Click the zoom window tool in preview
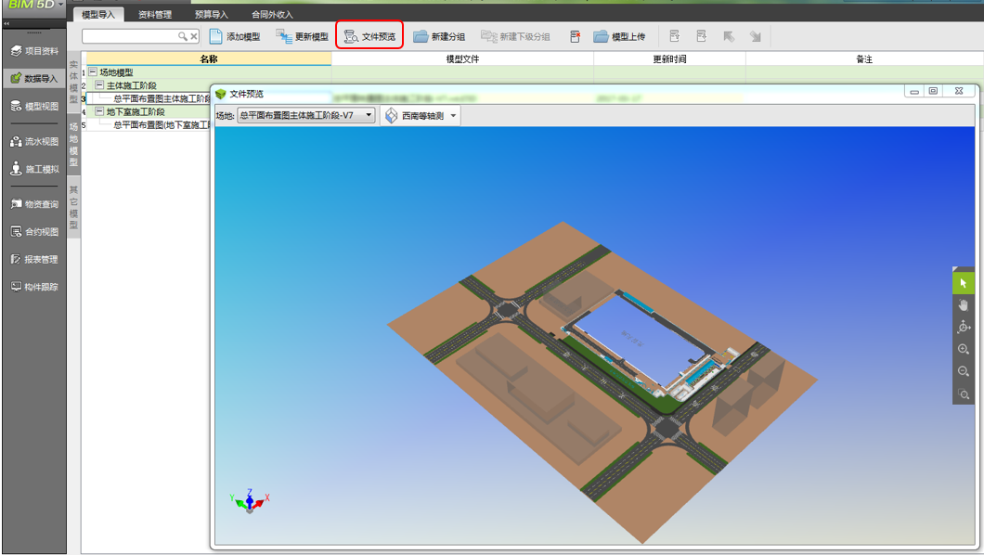Screen dimensions: 984x555 (x=964, y=394)
